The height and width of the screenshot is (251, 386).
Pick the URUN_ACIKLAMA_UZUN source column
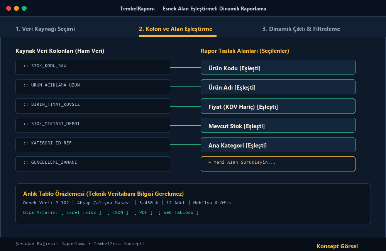pos(93,87)
